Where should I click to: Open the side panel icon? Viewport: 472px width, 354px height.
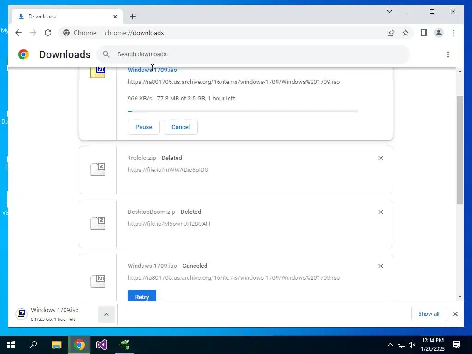(x=424, y=33)
